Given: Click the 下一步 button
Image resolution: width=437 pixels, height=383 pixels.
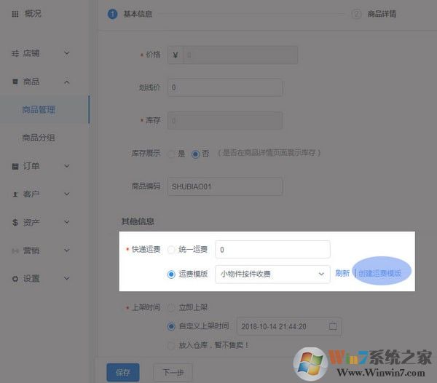Looking at the screenshot, I should (x=173, y=372).
